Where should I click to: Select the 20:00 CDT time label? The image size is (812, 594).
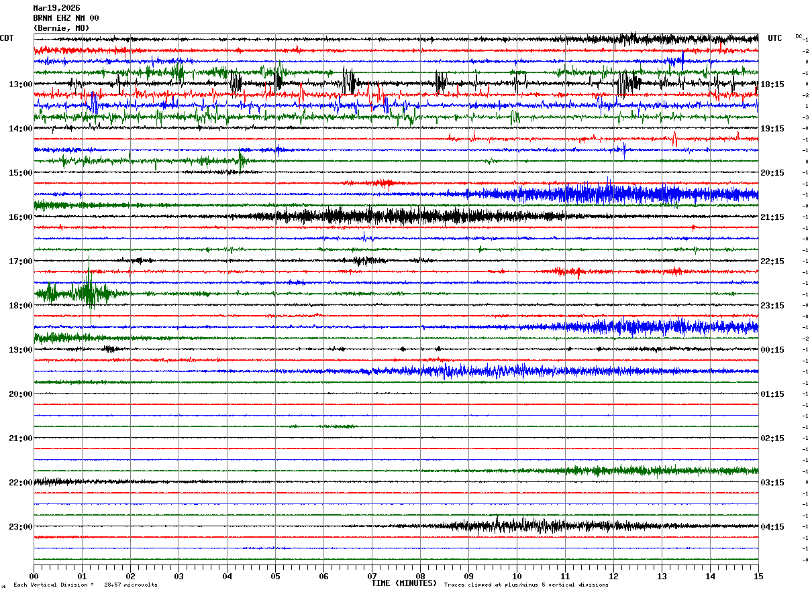[x=20, y=394]
